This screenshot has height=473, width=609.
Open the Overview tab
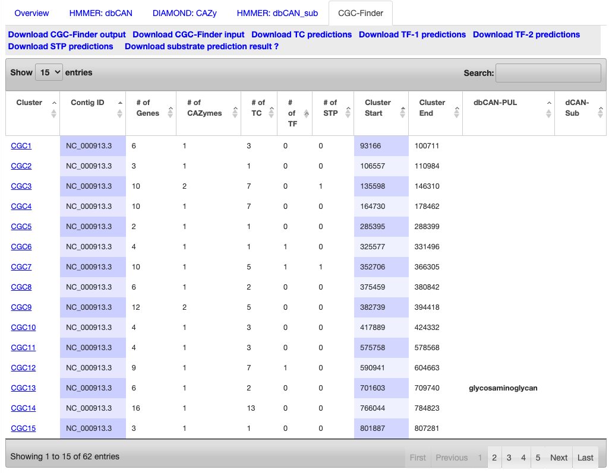pos(31,13)
